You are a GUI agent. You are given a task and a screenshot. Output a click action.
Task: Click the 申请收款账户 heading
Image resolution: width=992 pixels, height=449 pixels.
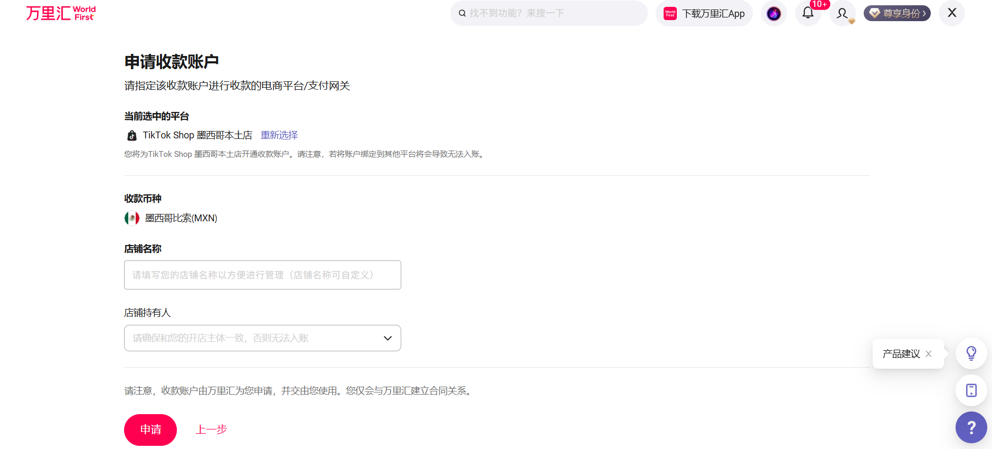coord(172,62)
